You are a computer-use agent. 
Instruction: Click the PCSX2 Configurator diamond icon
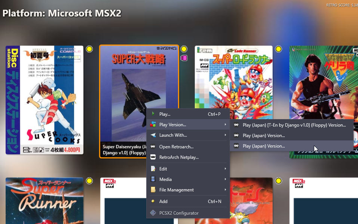click(x=153, y=213)
